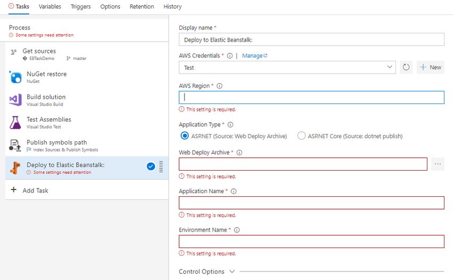Select the NuGet restore task label
Viewport: 453px width, 280px height.
click(x=46, y=74)
